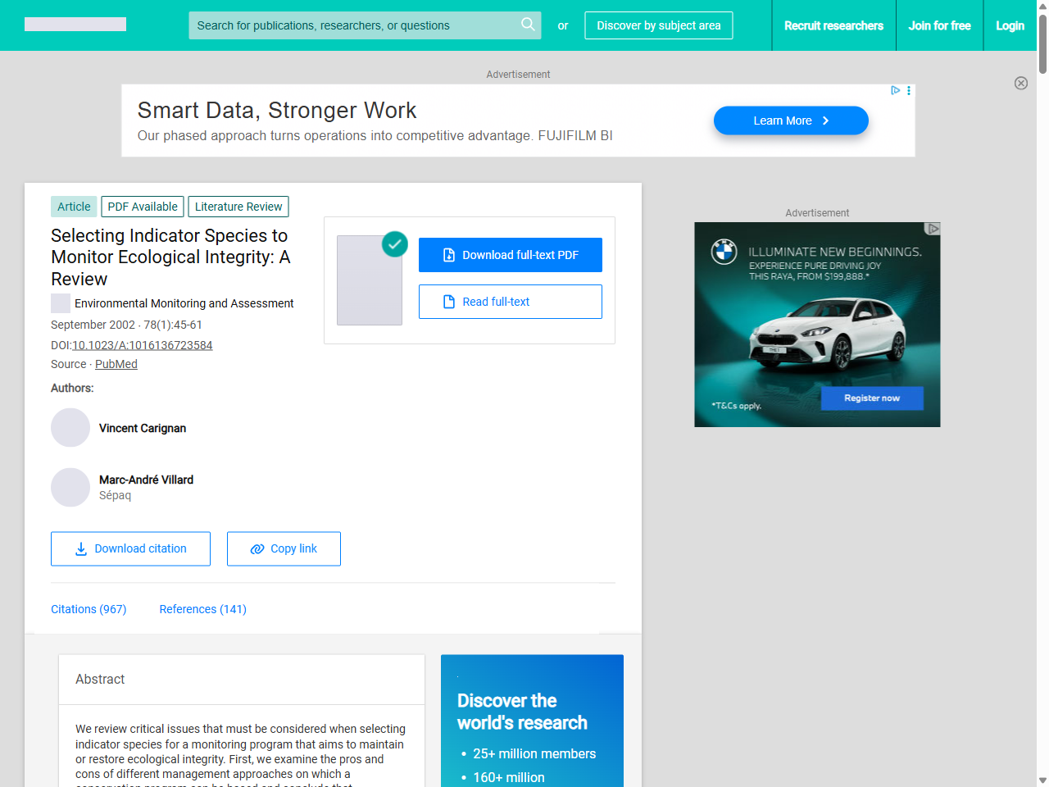Open the three-dot ad options icon
Image resolution: width=1049 pixels, height=787 pixels.
pos(908,90)
